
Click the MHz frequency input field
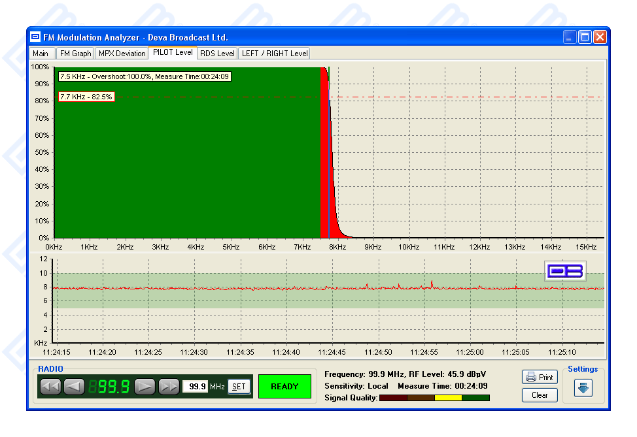click(195, 387)
